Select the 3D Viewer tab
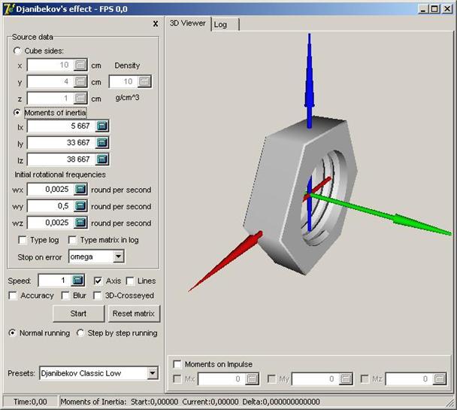 coord(187,23)
